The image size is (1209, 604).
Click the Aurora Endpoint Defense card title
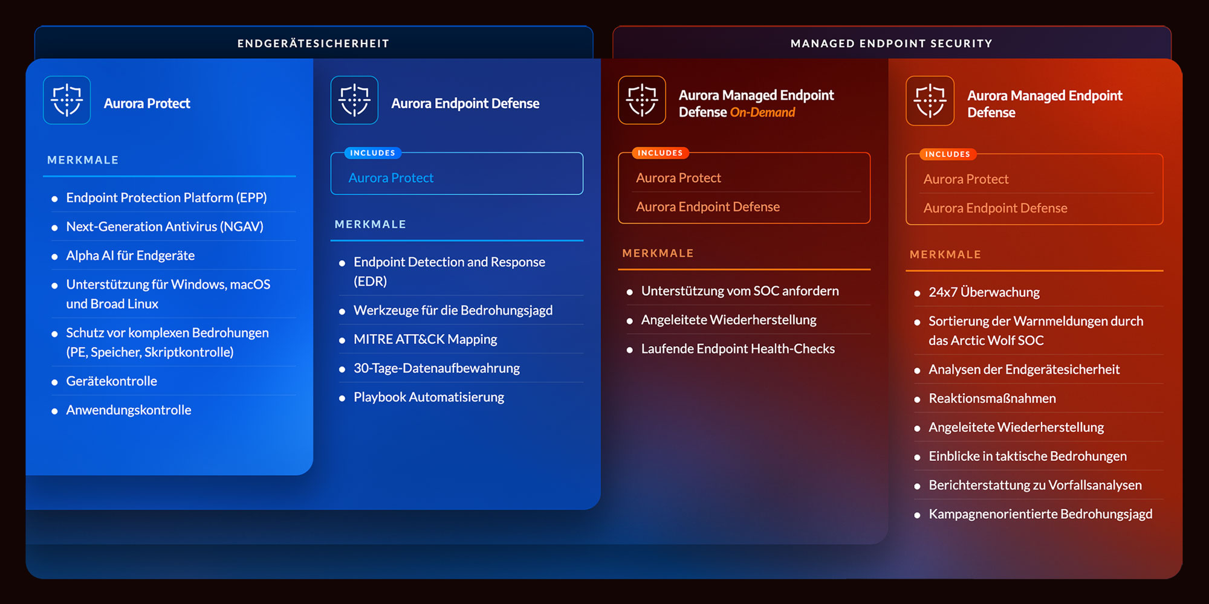pyautogui.click(x=465, y=103)
